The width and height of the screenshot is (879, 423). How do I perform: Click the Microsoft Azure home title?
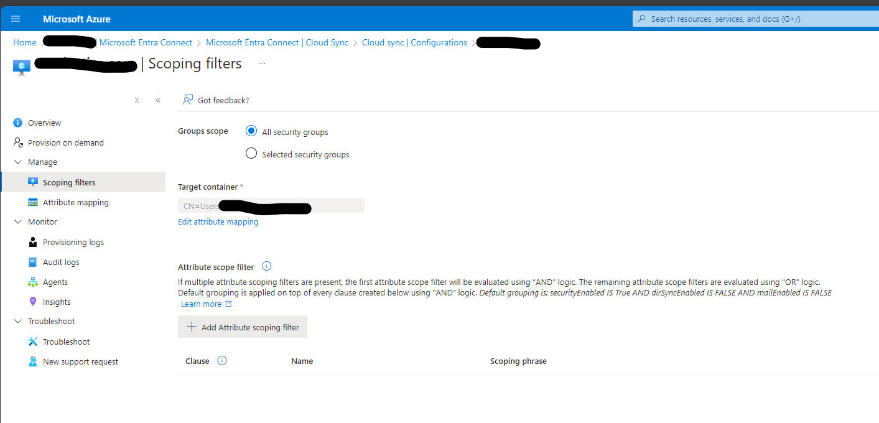click(77, 19)
